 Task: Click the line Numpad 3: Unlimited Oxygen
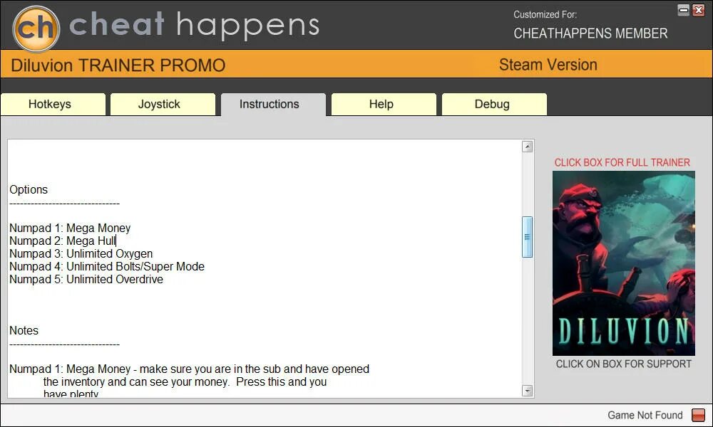tap(81, 253)
